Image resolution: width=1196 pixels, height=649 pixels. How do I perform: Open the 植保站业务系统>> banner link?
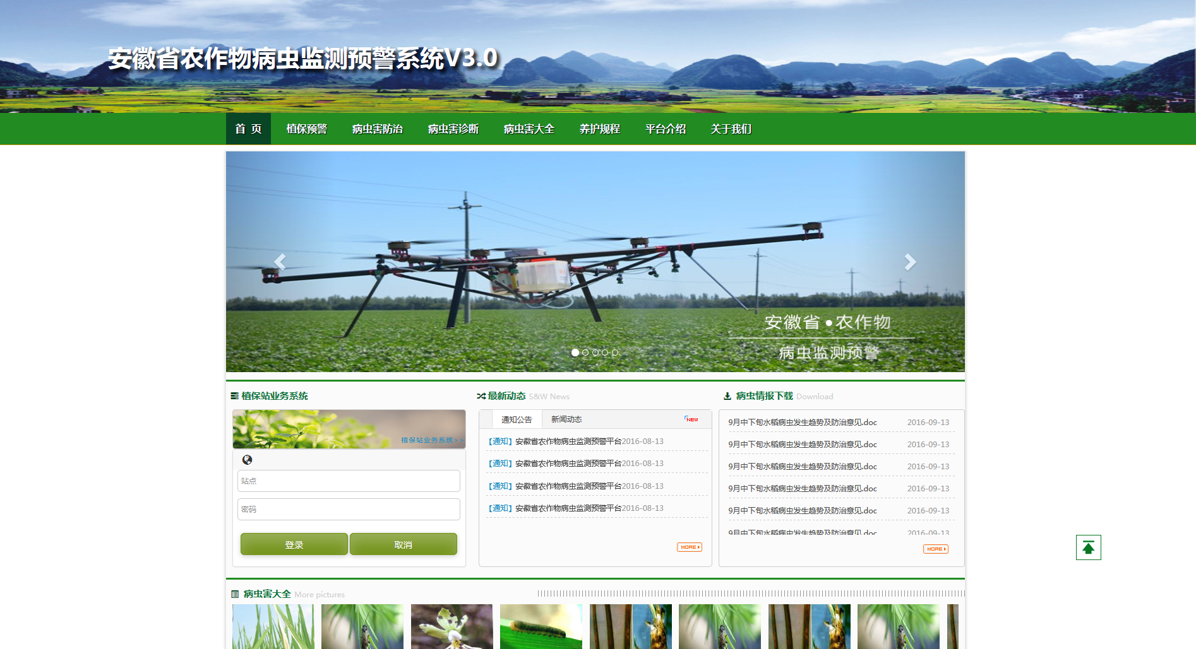432,440
